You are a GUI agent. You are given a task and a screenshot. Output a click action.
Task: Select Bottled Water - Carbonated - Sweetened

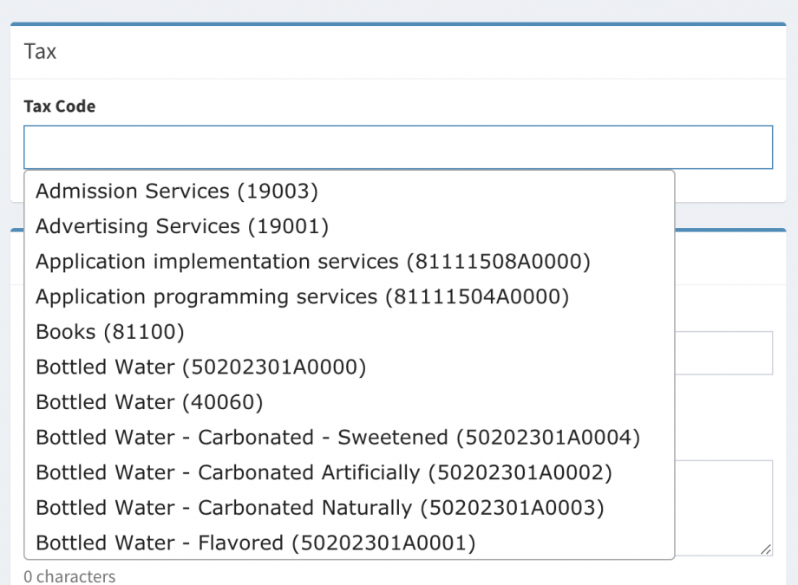click(x=337, y=438)
